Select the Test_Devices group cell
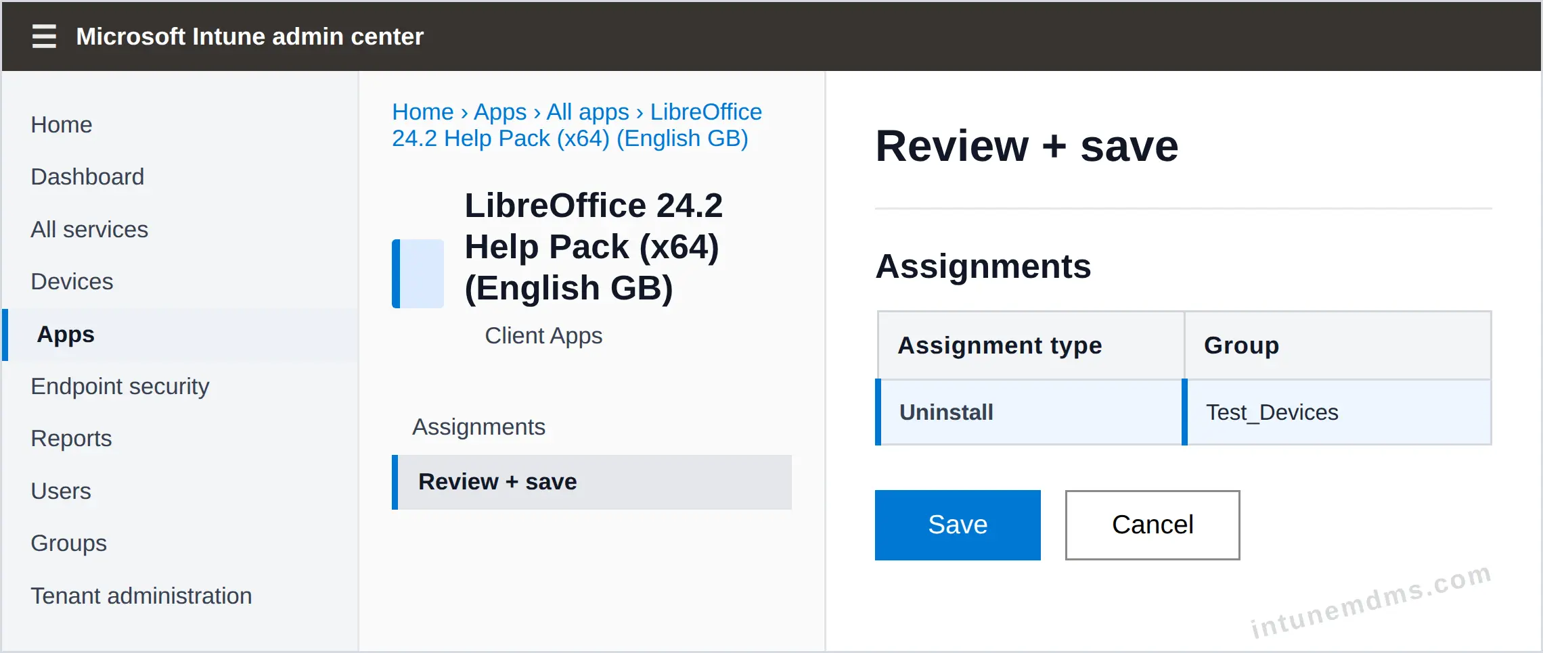The image size is (1543, 653). coord(1337,412)
